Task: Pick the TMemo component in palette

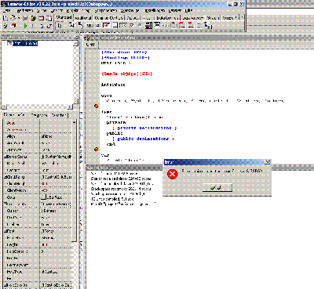Action: pos(115,25)
